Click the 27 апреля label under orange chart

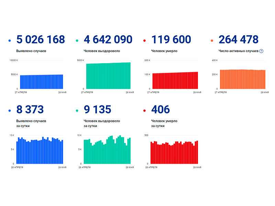click(x=223, y=92)
